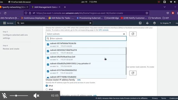
Task: Click the date and time in top bar
Action: [x=89, y=2]
